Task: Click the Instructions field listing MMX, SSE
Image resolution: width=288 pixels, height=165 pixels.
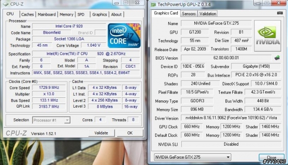Action: point(86,73)
